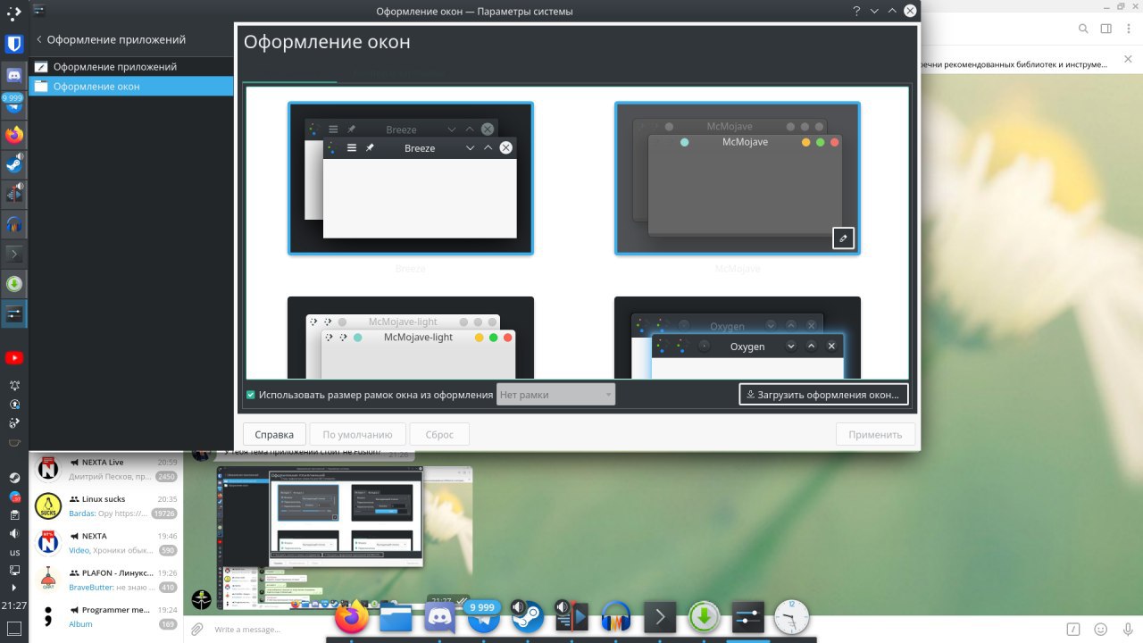
Task: Click the window title bar help question mark
Action: pyautogui.click(x=855, y=12)
